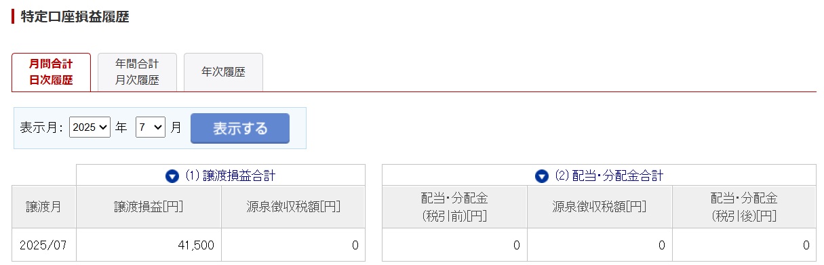The height and width of the screenshot is (265, 824).
Task: Click the 譲渡損益[円] column header
Action: point(149,207)
